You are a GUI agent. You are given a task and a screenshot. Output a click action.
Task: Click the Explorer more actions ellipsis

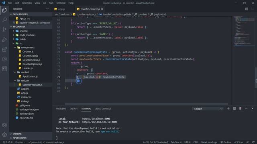pos(47,9)
